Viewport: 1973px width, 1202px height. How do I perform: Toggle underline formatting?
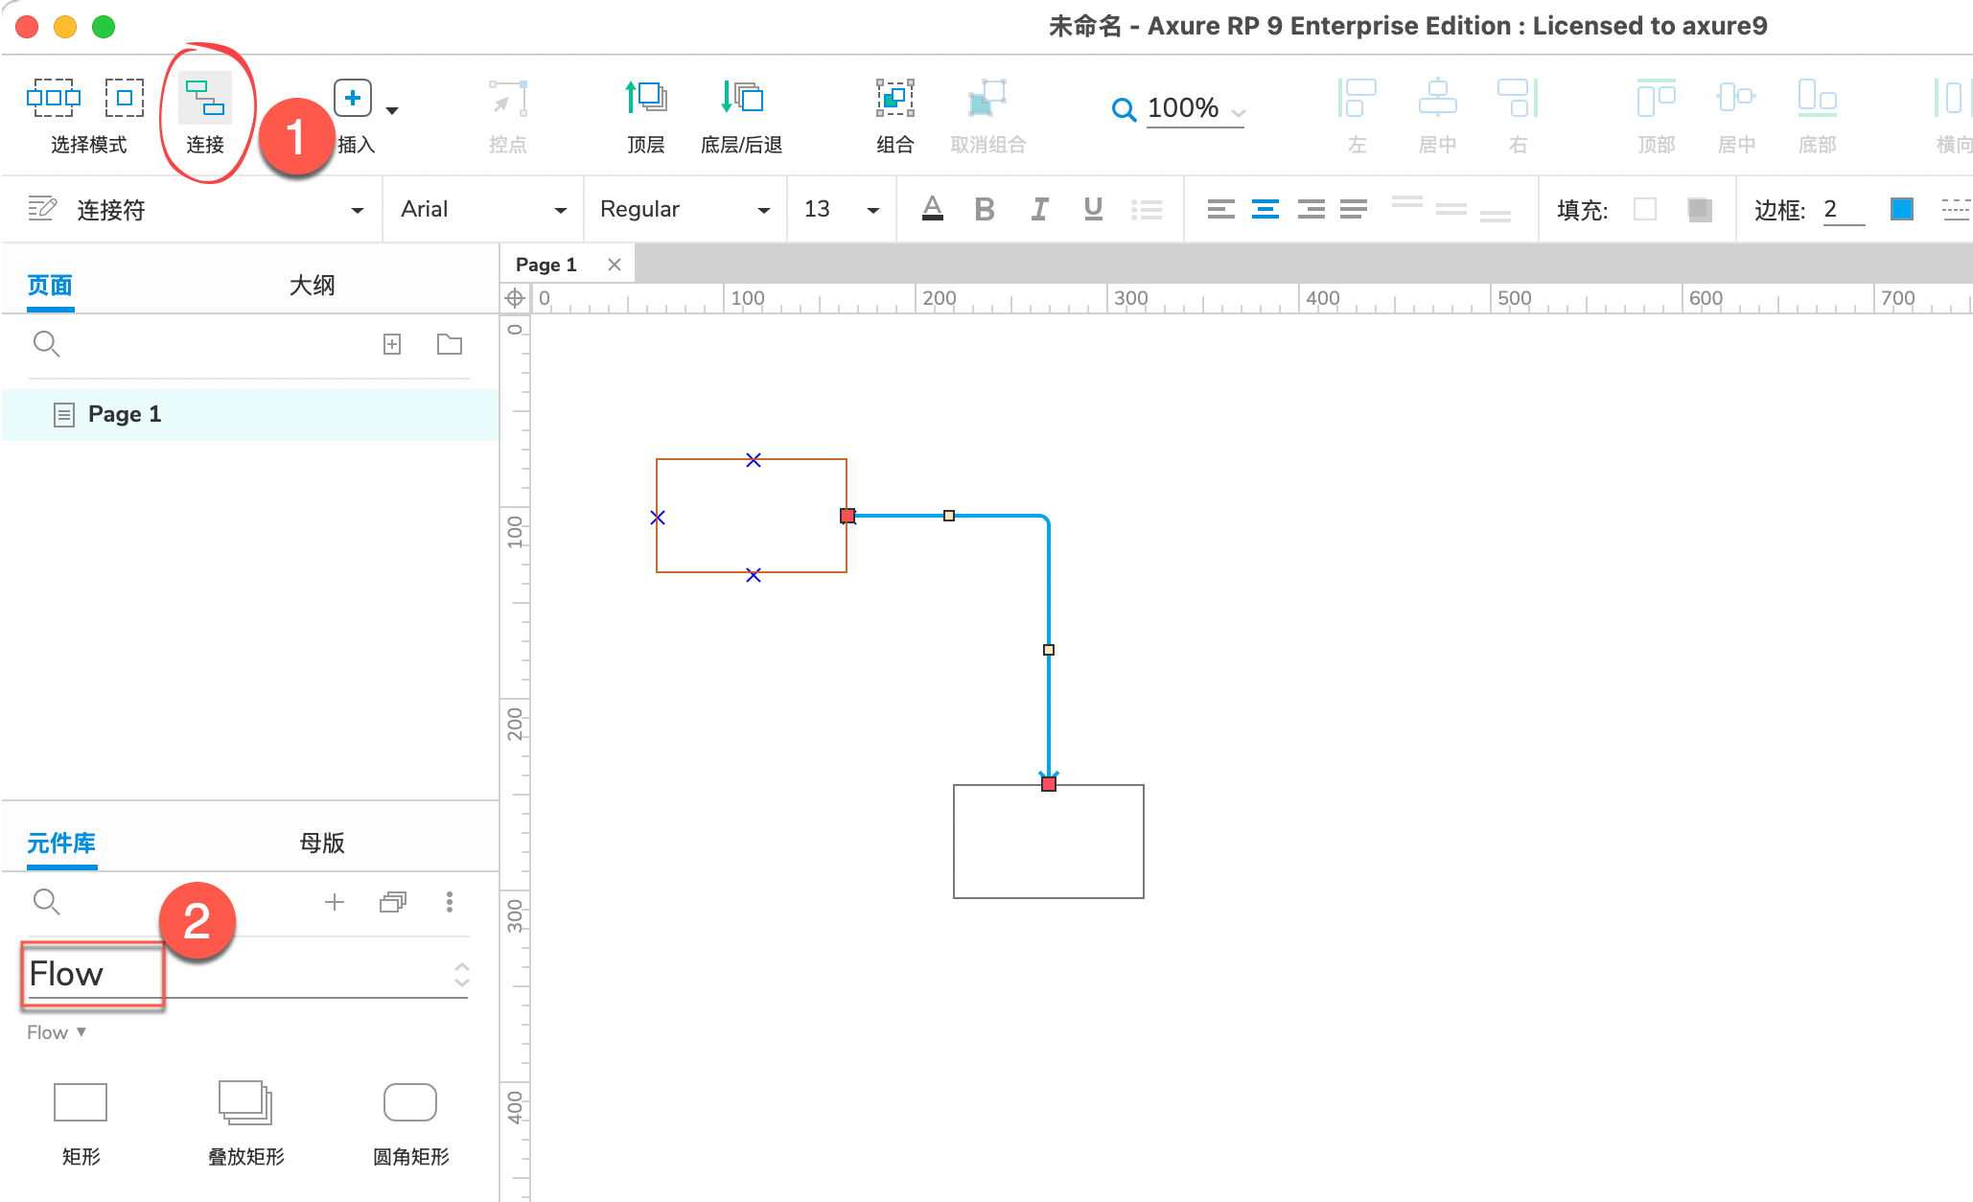click(1093, 208)
